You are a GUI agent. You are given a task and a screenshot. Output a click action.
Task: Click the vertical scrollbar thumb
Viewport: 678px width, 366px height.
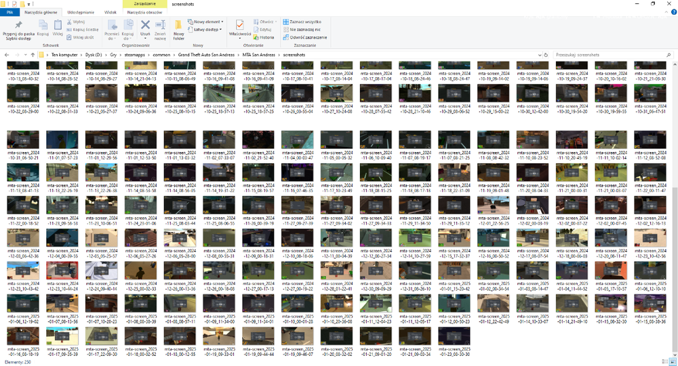tap(675, 268)
